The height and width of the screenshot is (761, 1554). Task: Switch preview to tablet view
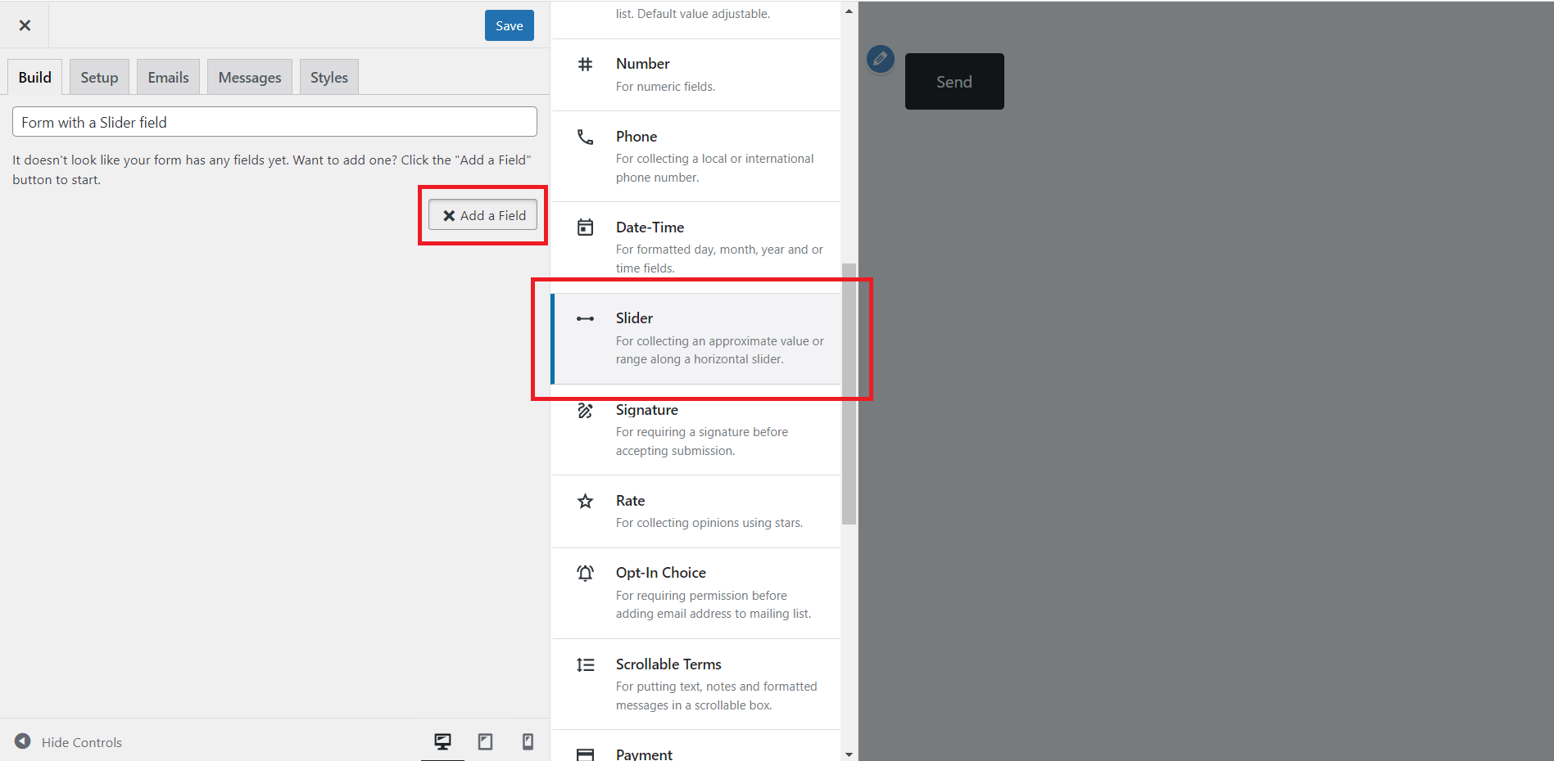[485, 741]
